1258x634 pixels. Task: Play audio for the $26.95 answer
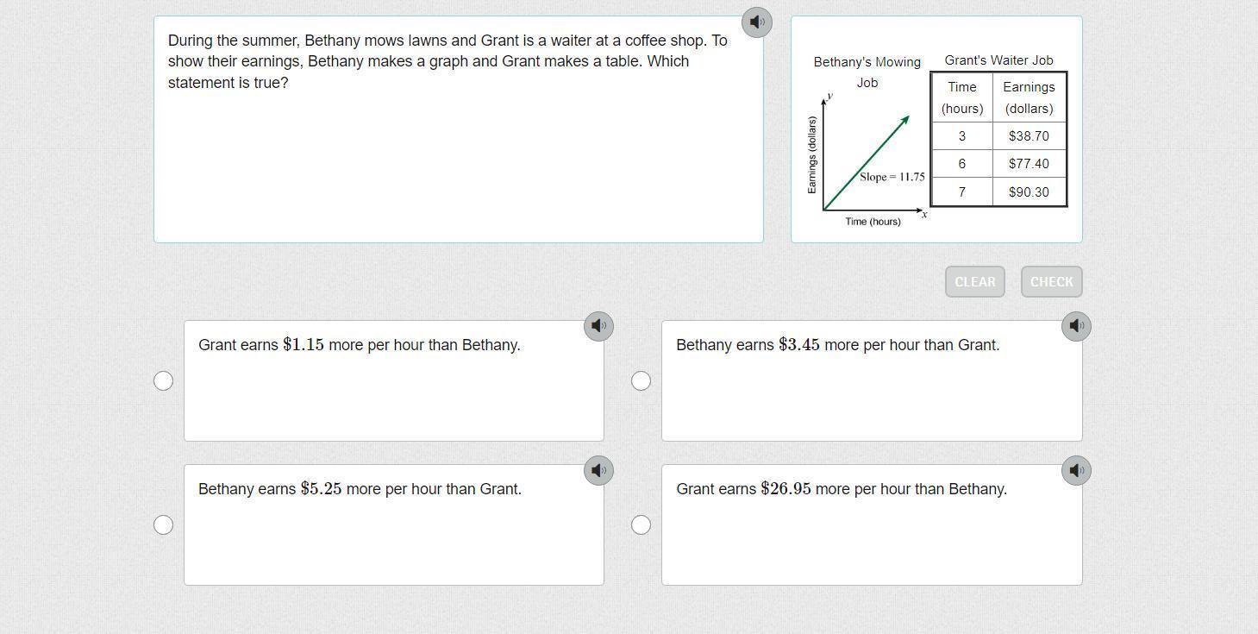pyautogui.click(x=1076, y=470)
